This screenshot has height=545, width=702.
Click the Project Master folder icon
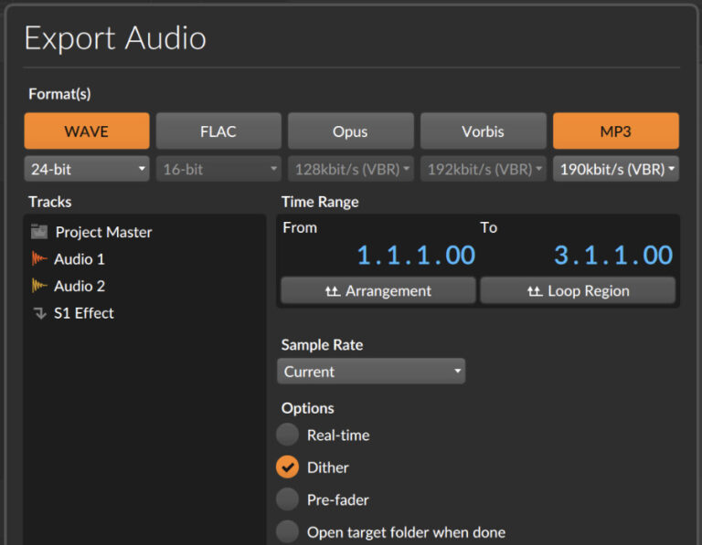39,232
